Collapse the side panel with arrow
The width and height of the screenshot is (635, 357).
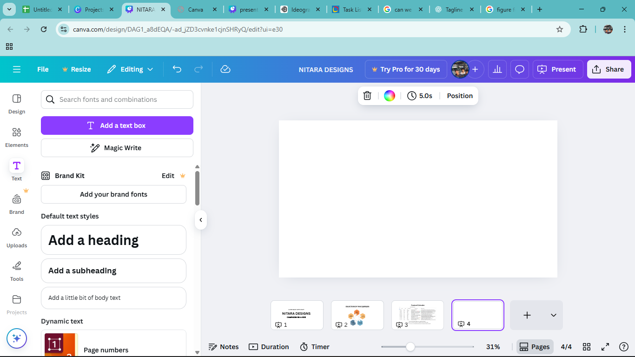pyautogui.click(x=201, y=220)
